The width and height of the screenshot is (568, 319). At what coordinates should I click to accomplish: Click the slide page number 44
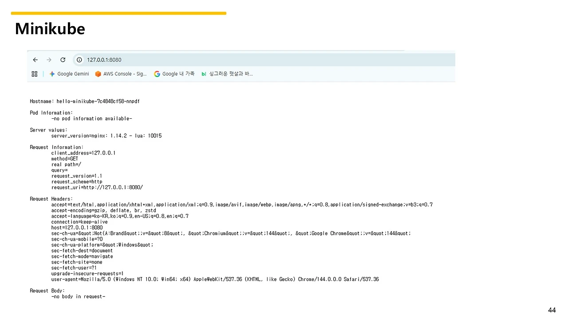click(x=552, y=310)
